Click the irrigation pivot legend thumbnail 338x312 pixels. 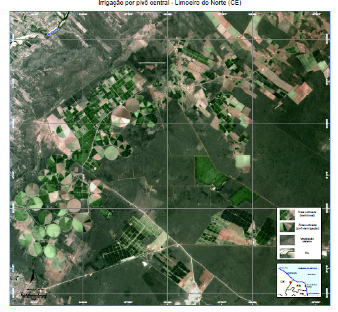(x=287, y=227)
